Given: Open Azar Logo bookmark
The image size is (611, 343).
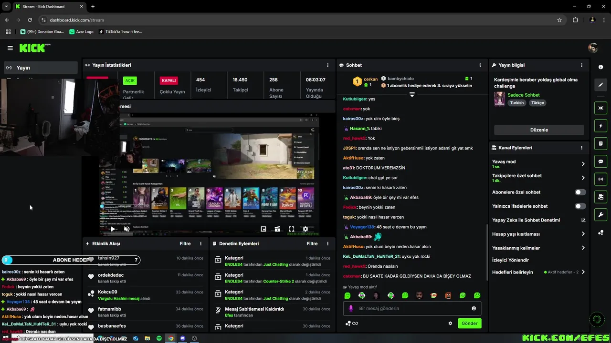Looking at the screenshot, I should click(x=81, y=31).
